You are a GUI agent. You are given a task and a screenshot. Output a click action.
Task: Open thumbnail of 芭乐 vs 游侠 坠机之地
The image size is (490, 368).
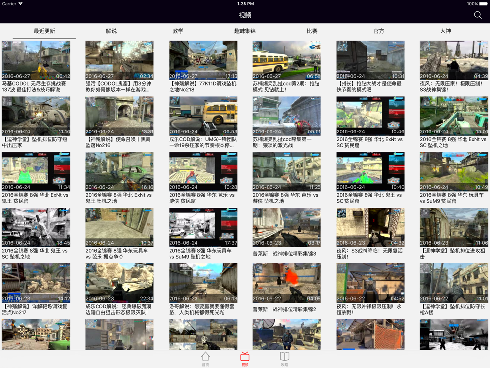(x=287, y=171)
